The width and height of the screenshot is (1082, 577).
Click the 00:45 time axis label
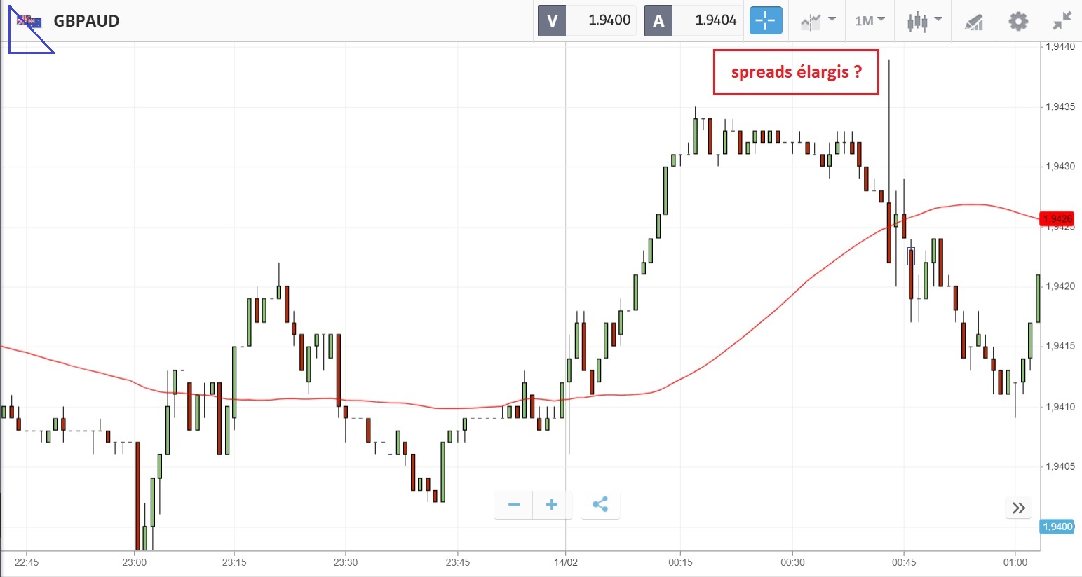point(903,562)
